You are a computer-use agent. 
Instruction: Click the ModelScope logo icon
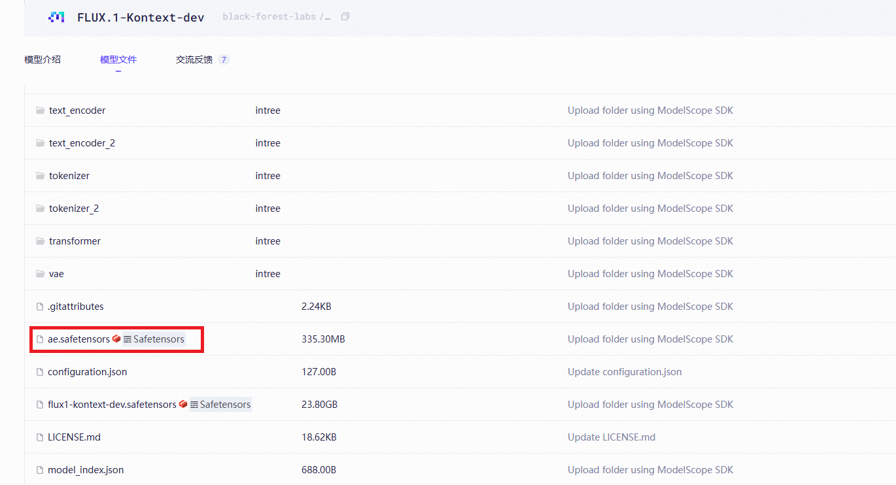[56, 17]
